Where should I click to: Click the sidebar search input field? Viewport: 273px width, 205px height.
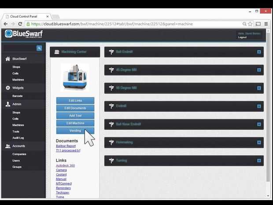pyautogui.click(x=20, y=48)
